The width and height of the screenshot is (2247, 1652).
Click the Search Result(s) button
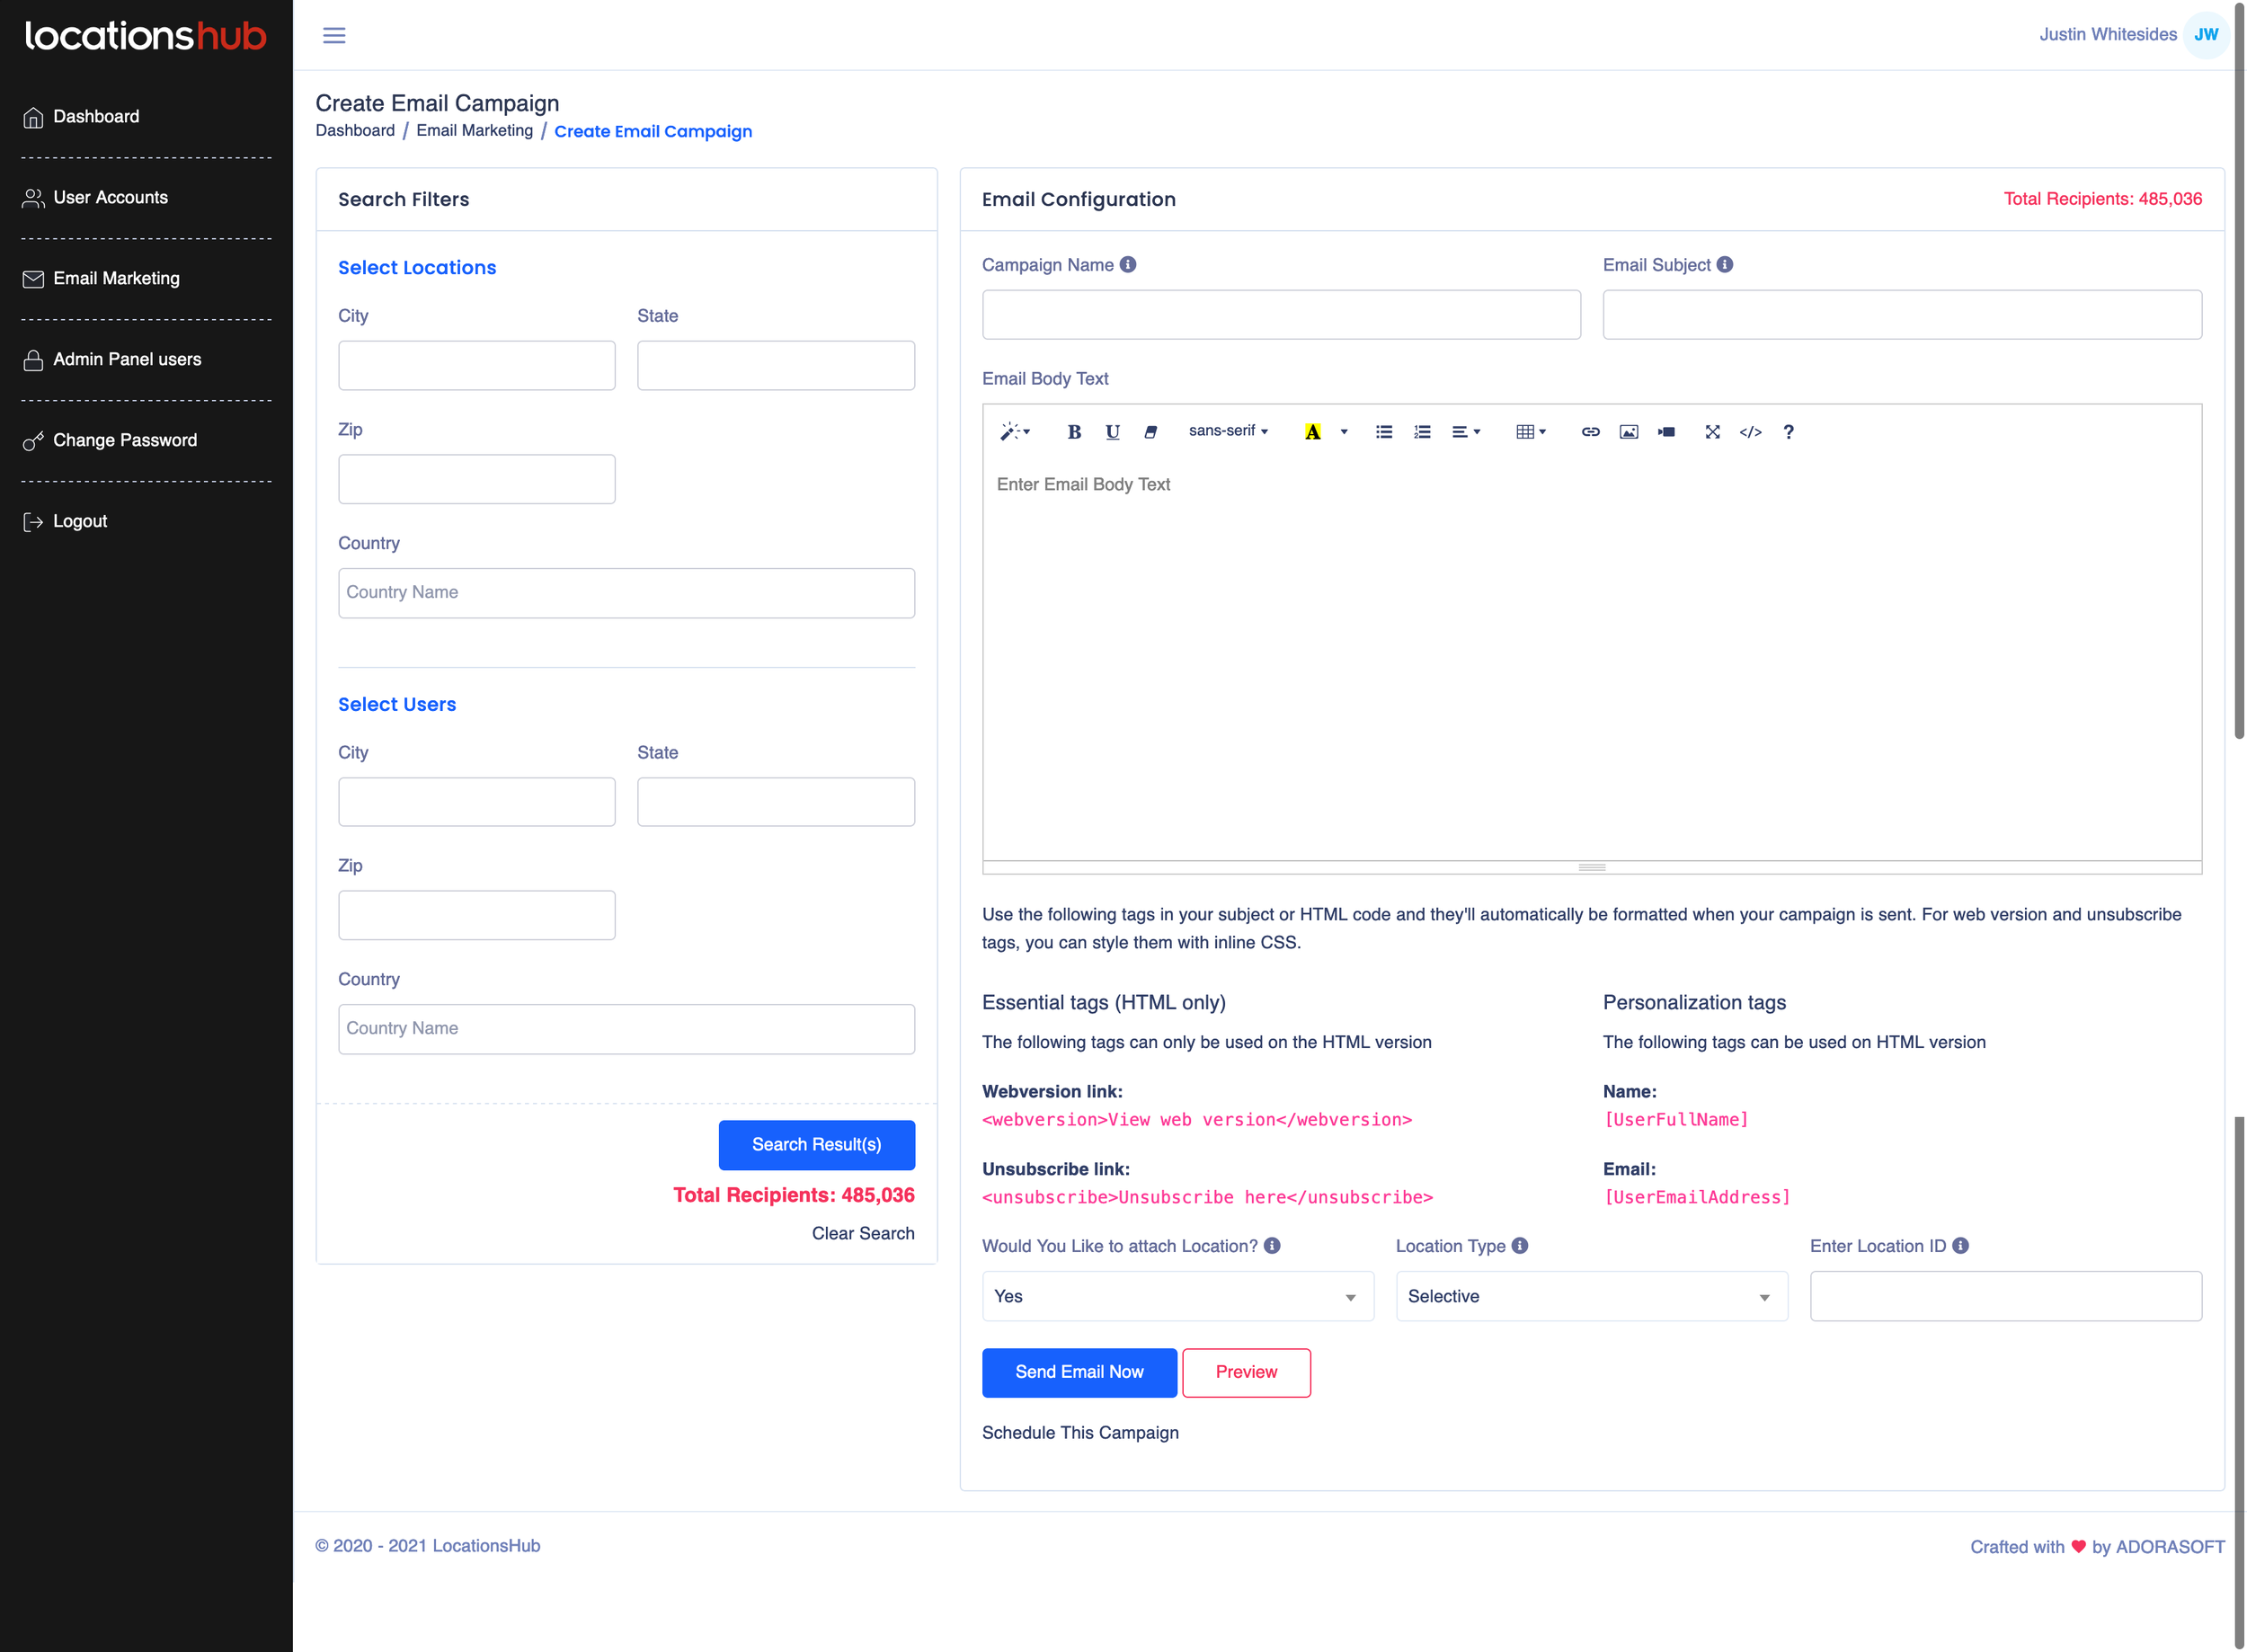pos(817,1145)
